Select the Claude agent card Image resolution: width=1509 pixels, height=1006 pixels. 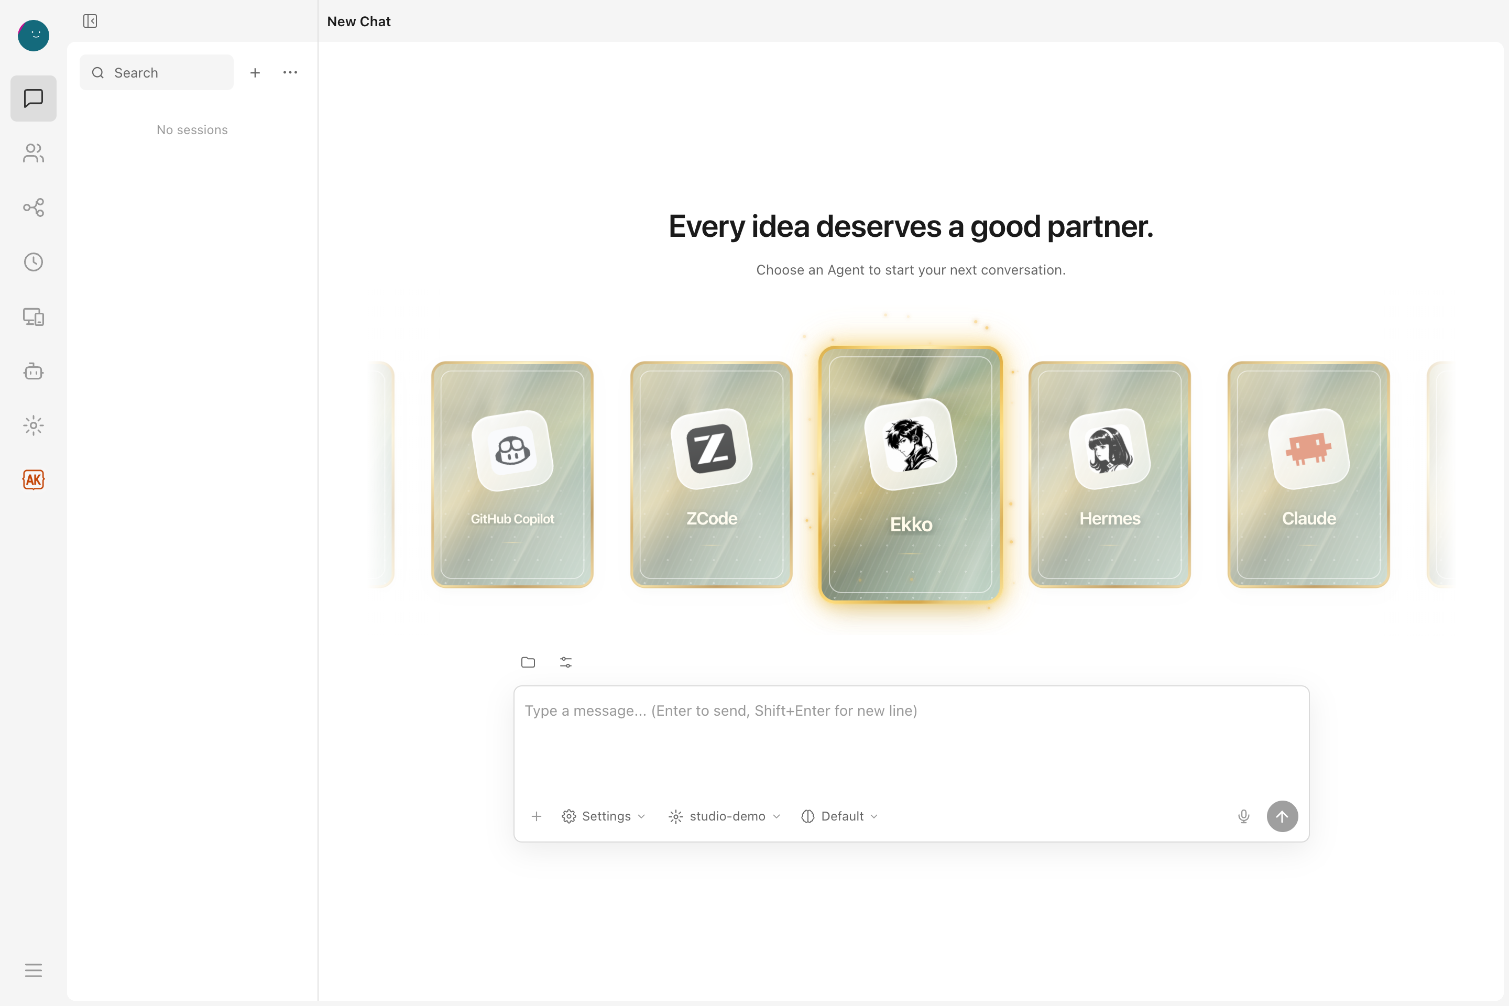tap(1308, 474)
